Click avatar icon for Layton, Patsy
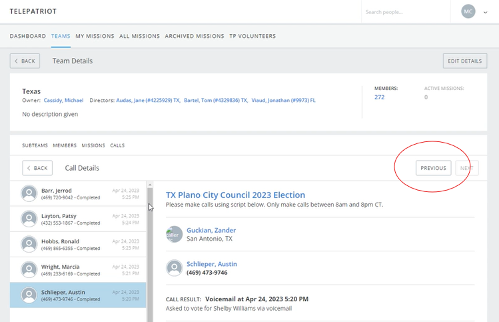Image resolution: width=499 pixels, height=322 pixels. coord(29,219)
